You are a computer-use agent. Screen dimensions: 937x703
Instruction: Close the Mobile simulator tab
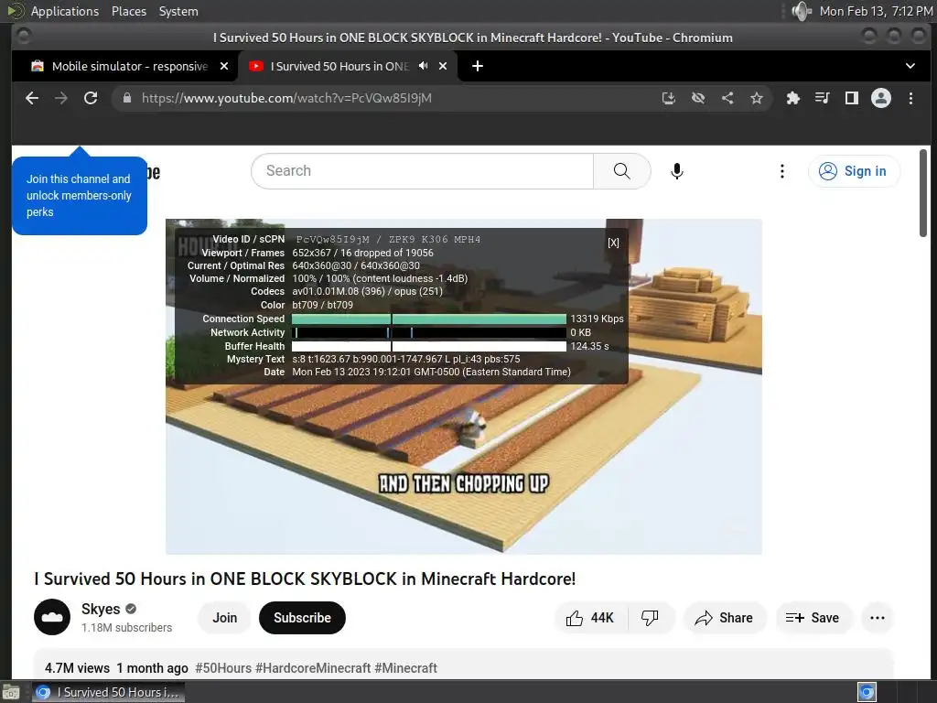[224, 66]
